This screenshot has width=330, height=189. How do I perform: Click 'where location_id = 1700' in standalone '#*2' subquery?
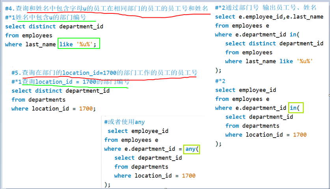point(266,135)
